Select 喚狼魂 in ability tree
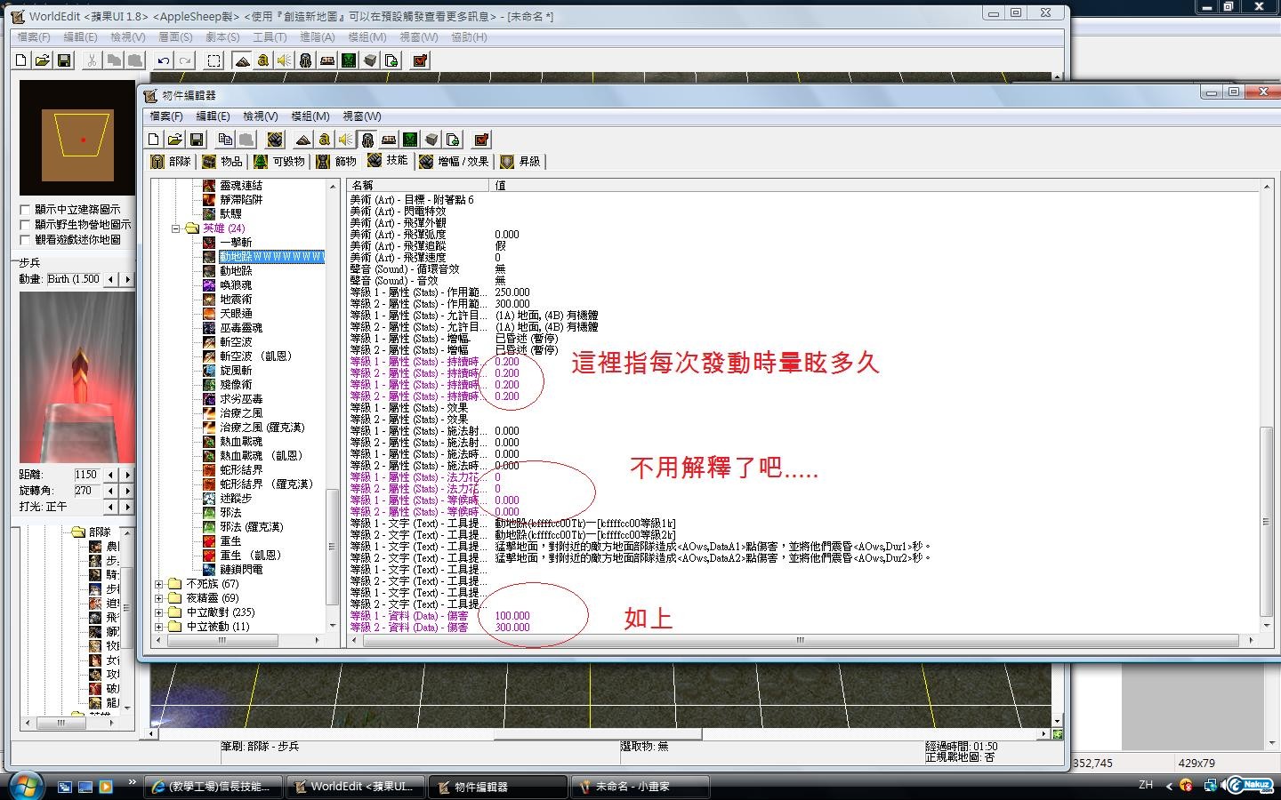The width and height of the screenshot is (1281, 800). [236, 285]
